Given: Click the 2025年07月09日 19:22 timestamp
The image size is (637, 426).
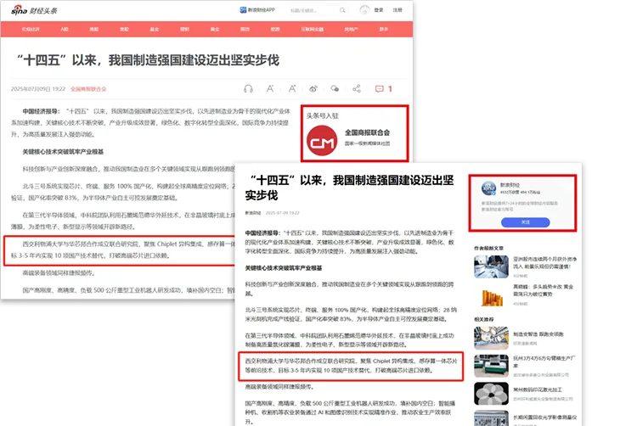Looking at the screenshot, I should tap(38, 89).
